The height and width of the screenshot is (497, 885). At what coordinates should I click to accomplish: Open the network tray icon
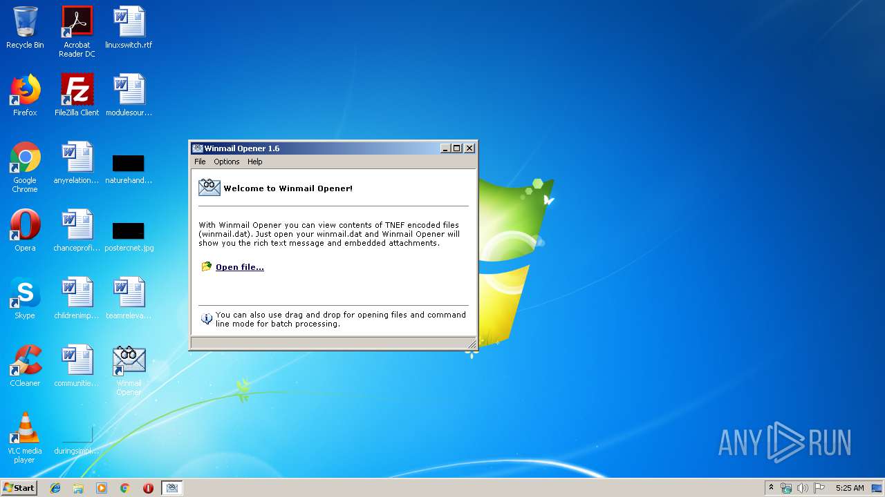pyautogui.click(x=786, y=488)
